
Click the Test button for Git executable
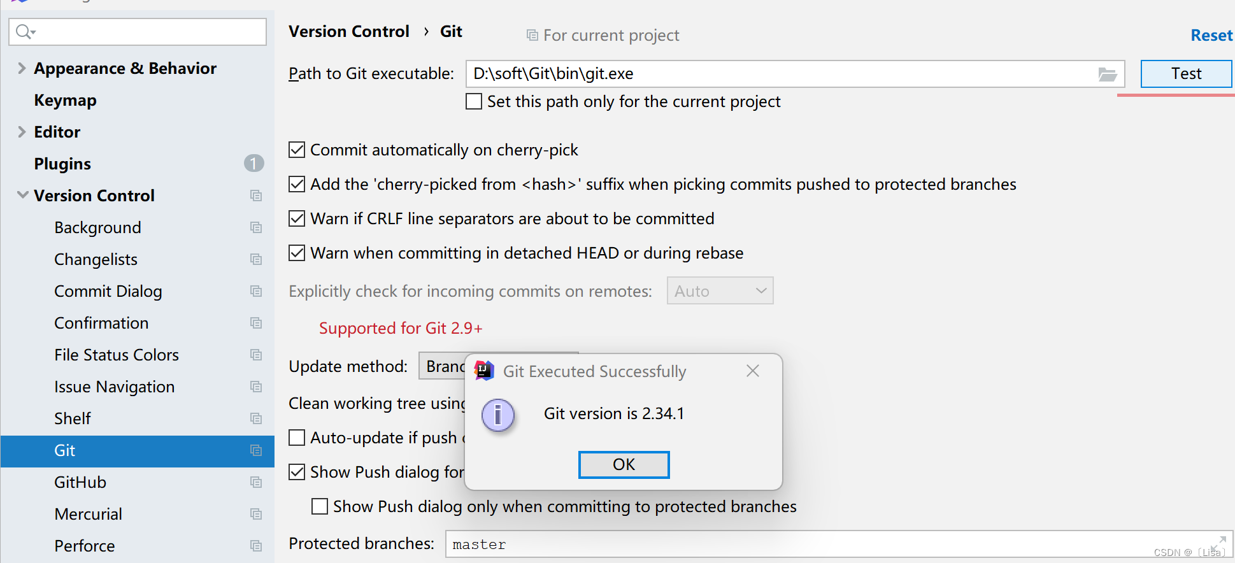(x=1185, y=73)
